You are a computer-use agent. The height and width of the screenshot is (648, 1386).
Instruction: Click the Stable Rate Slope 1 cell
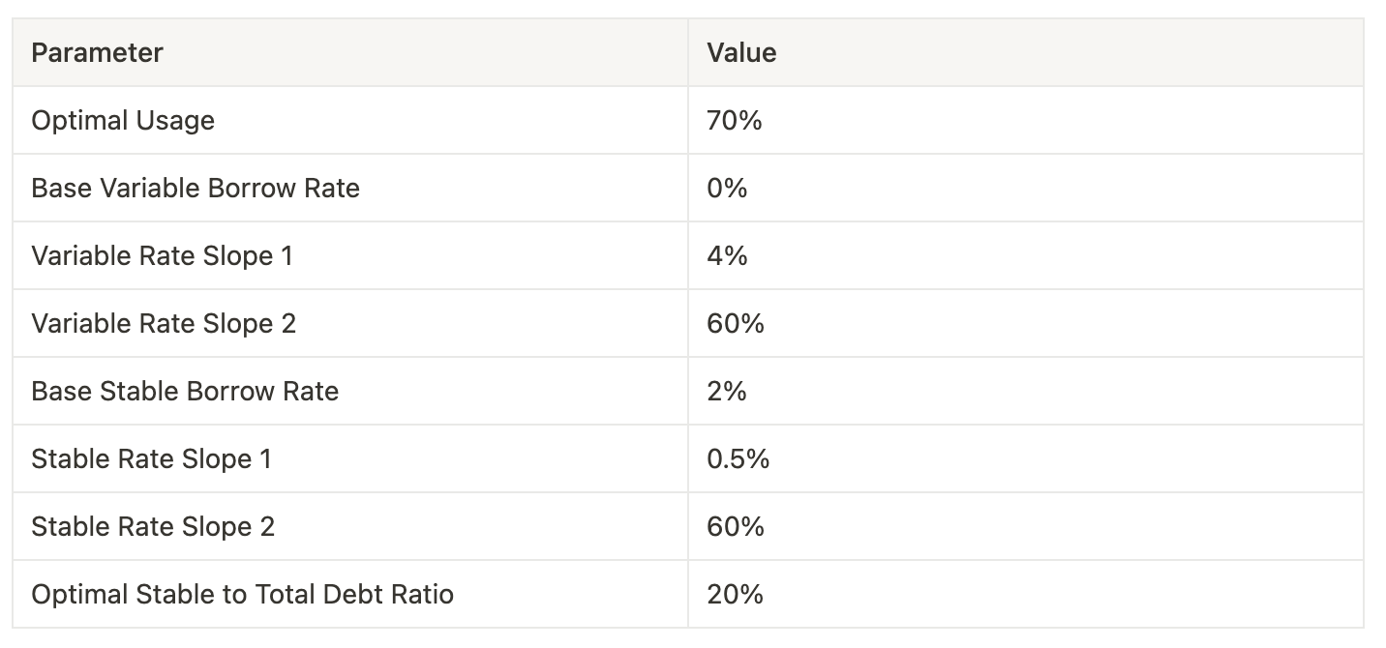pos(350,458)
